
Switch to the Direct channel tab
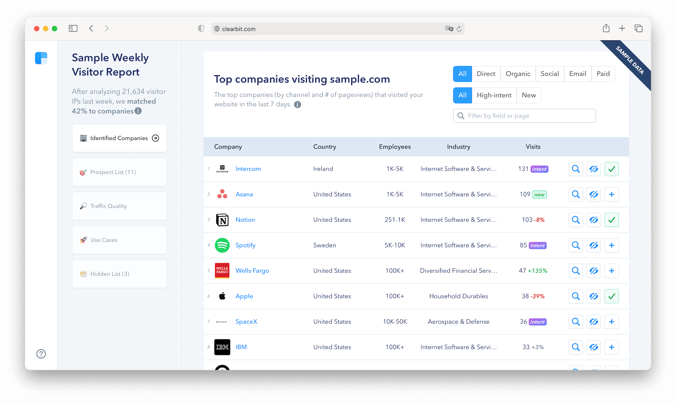486,74
